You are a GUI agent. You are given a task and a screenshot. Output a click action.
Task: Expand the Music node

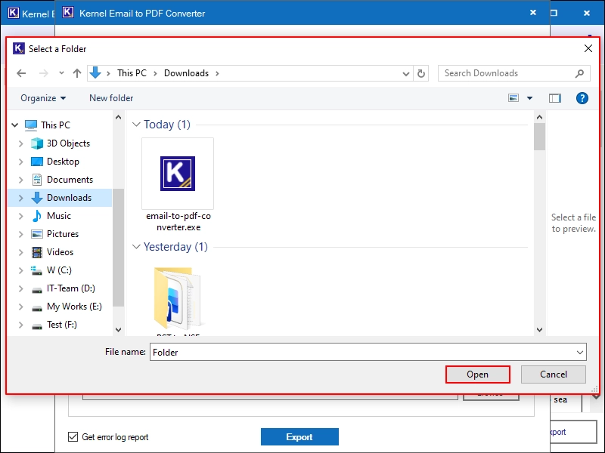coord(21,216)
